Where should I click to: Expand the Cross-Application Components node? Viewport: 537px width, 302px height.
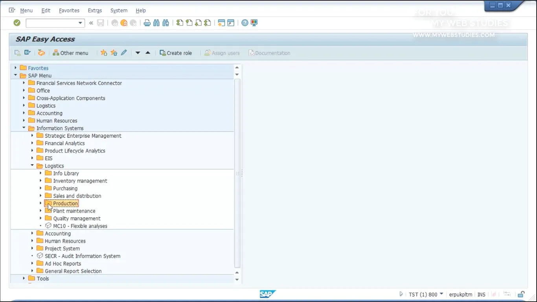pos(24,98)
